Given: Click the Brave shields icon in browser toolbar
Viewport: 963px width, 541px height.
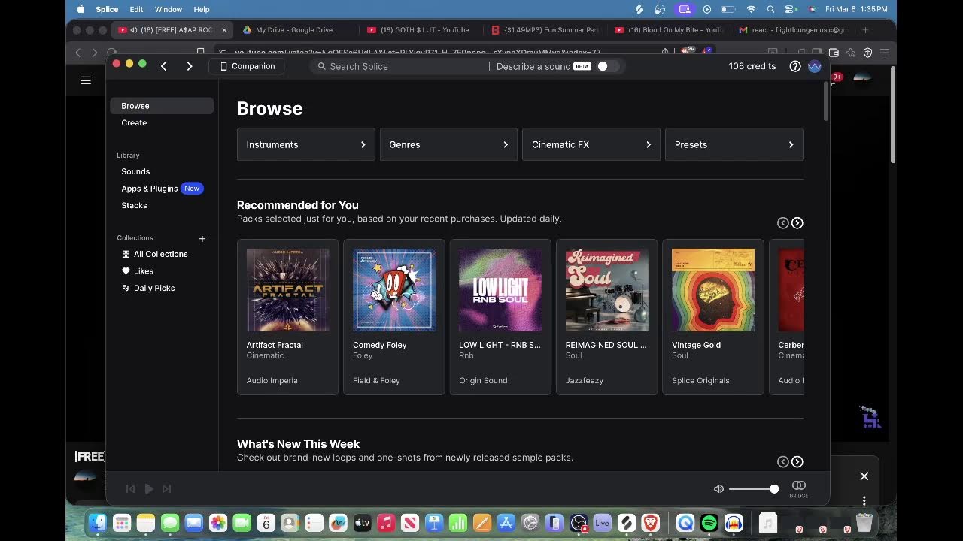Looking at the screenshot, I should coord(867,53).
